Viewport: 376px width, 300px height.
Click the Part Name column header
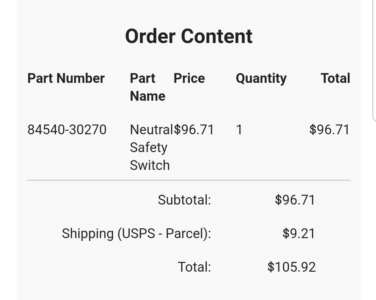tap(148, 87)
